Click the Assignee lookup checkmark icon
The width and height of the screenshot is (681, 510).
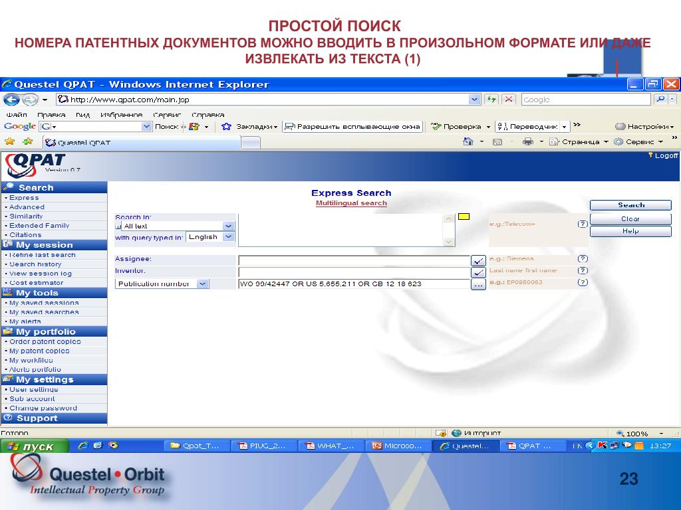[x=478, y=260]
